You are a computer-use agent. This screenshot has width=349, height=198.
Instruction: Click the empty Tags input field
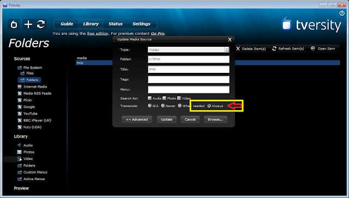coord(189,79)
